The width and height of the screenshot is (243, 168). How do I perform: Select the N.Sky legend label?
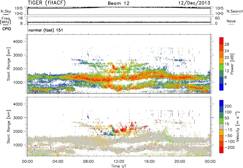6,11
